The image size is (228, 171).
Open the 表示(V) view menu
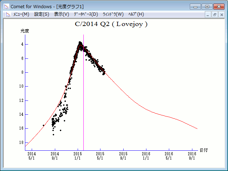click(x=62, y=14)
